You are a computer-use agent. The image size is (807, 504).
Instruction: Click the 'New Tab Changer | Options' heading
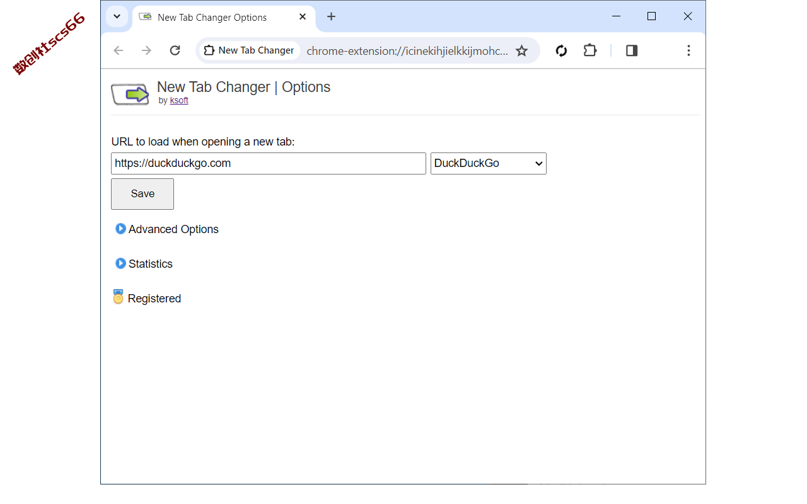point(243,87)
